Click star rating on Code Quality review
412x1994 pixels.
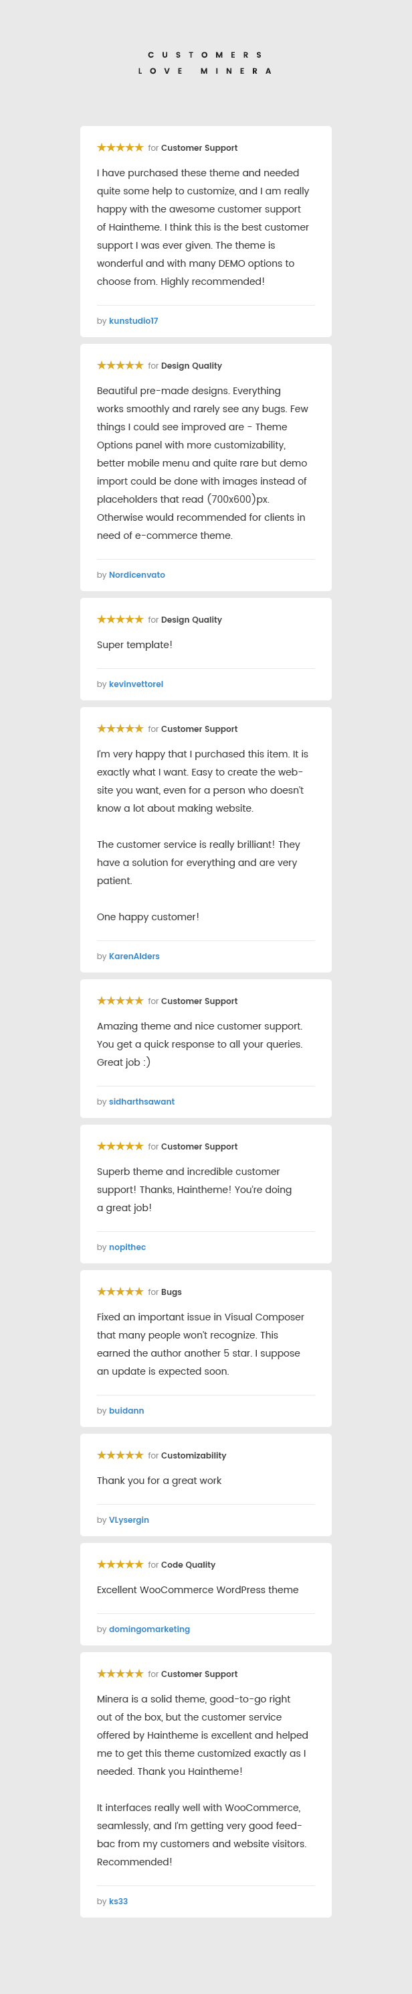click(x=120, y=1564)
